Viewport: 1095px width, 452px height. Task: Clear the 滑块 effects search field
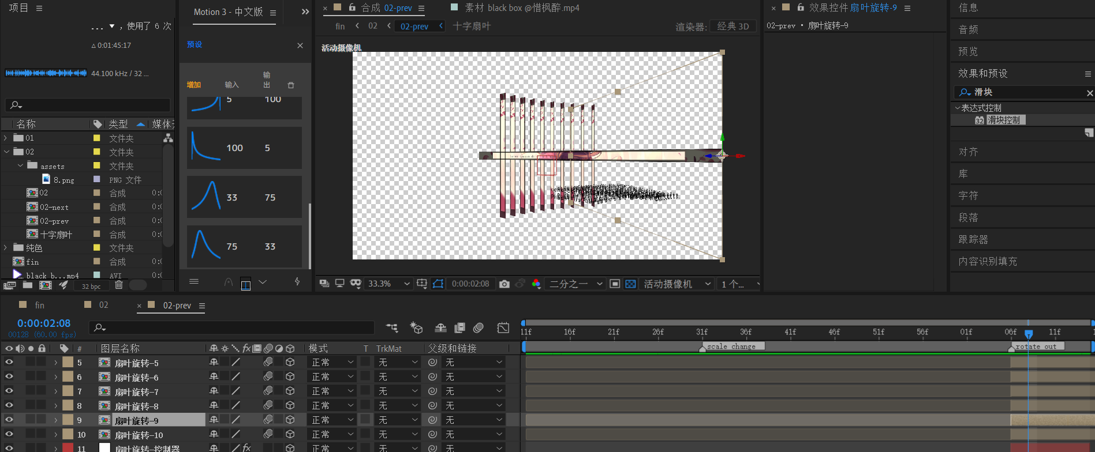point(1089,93)
